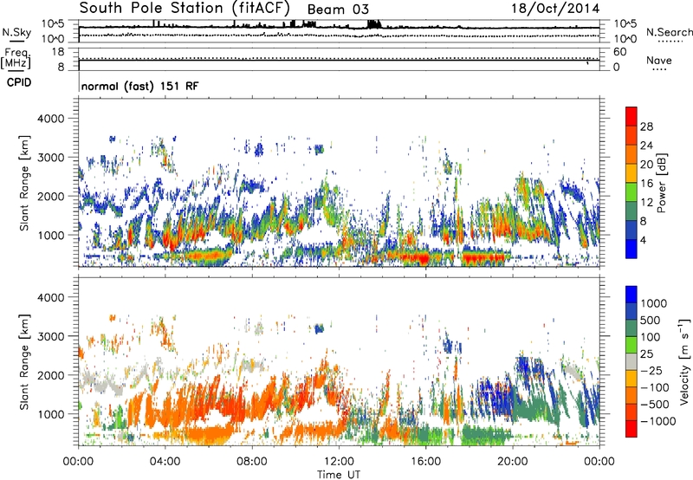Click the '-1000' tick on velocity scale
693x480 pixels.
658,421
